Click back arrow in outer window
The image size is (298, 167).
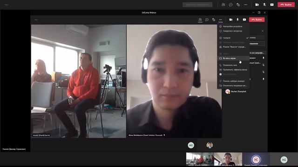coord(6,5)
